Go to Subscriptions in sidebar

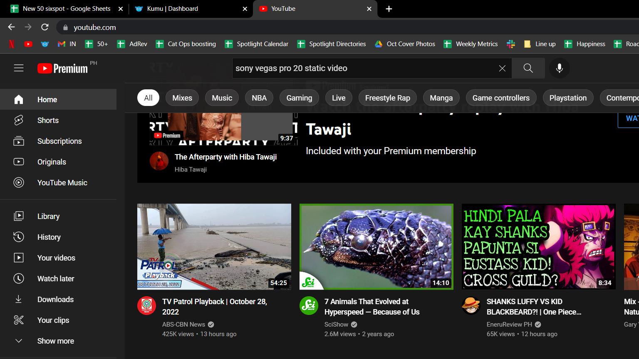click(59, 141)
